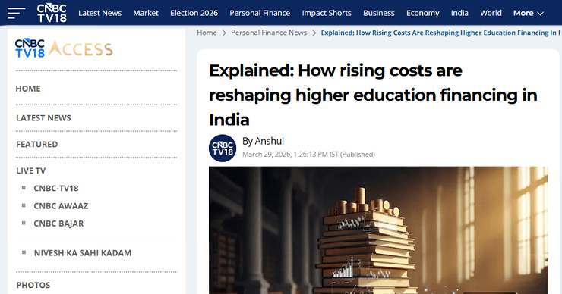
Task: Go to the India section
Action: (x=459, y=13)
